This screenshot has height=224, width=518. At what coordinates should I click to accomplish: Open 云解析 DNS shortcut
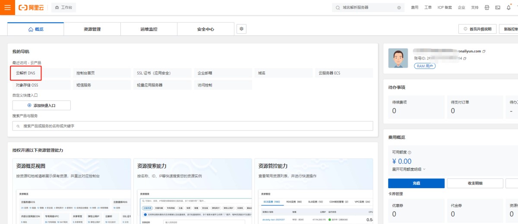(x=26, y=73)
